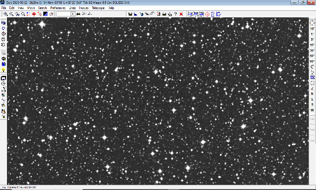This screenshot has width=316, height=190.
Task: Open the Search menu
Action: [x=42, y=8]
